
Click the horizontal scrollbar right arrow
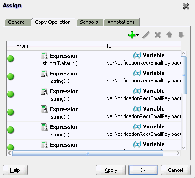coord(178,153)
